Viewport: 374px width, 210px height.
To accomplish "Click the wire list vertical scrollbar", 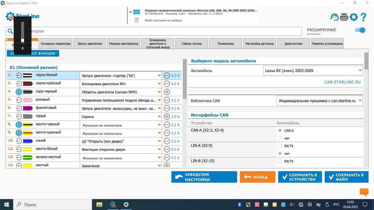I will click(x=185, y=79).
